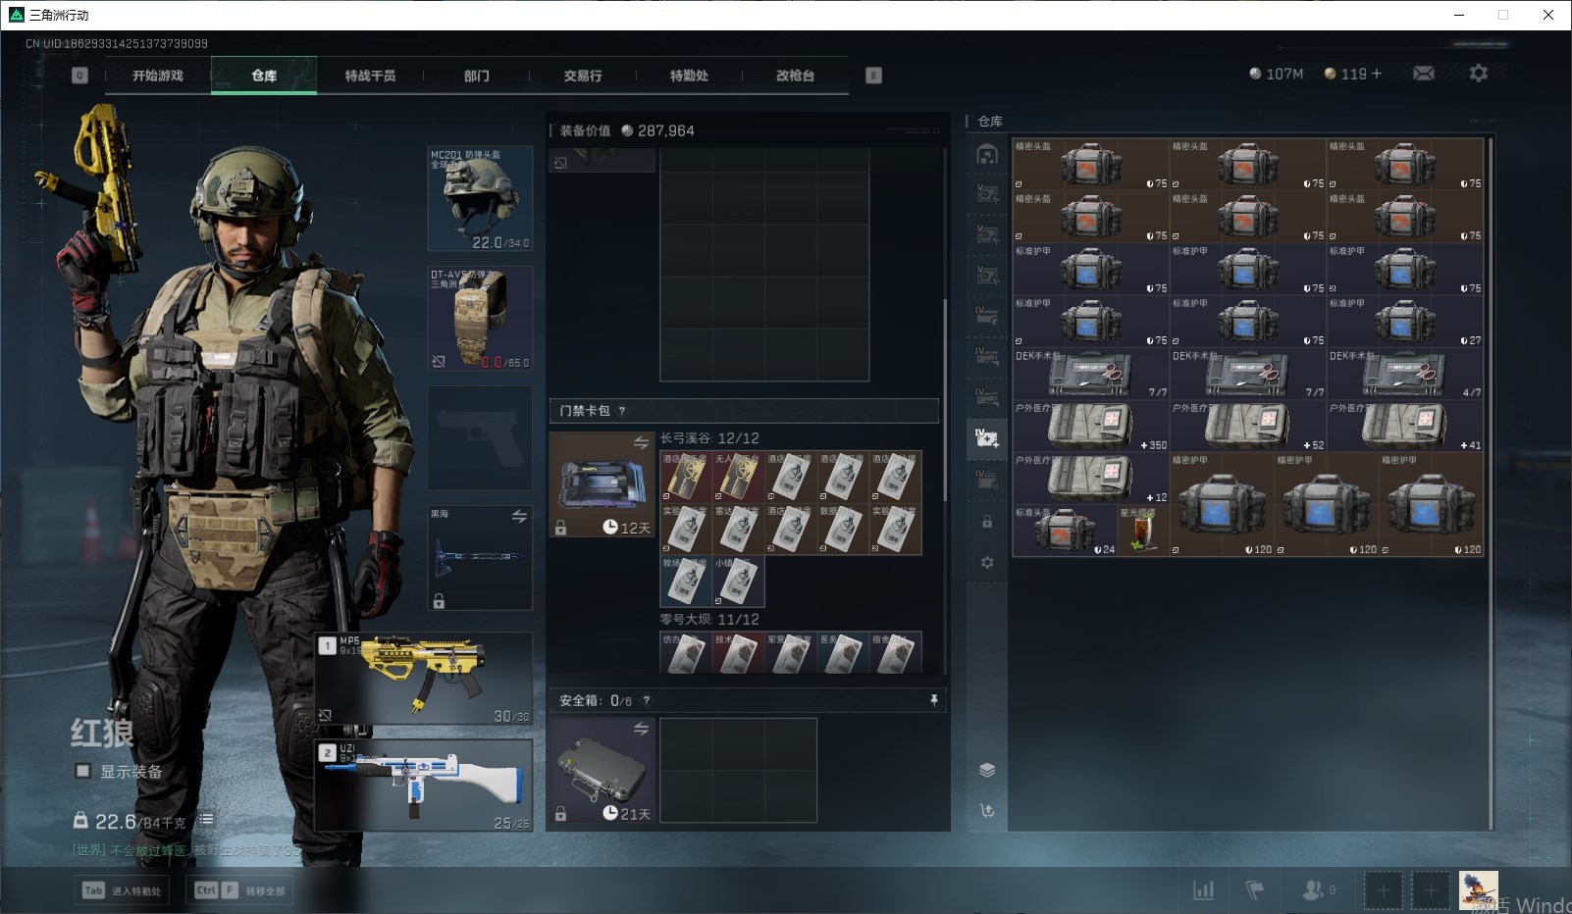
Task: Click the empty pistol slot
Action: pyautogui.click(x=480, y=438)
